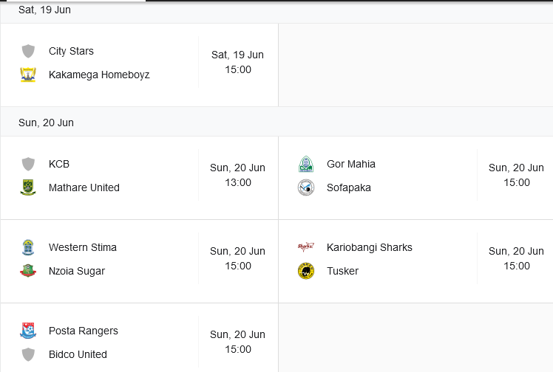This screenshot has height=372, width=553.
Task: Open the Posta Rangers team name
Action: point(84,331)
